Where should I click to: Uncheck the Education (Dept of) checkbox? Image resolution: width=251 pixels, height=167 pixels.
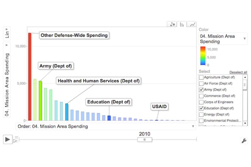click(201, 108)
